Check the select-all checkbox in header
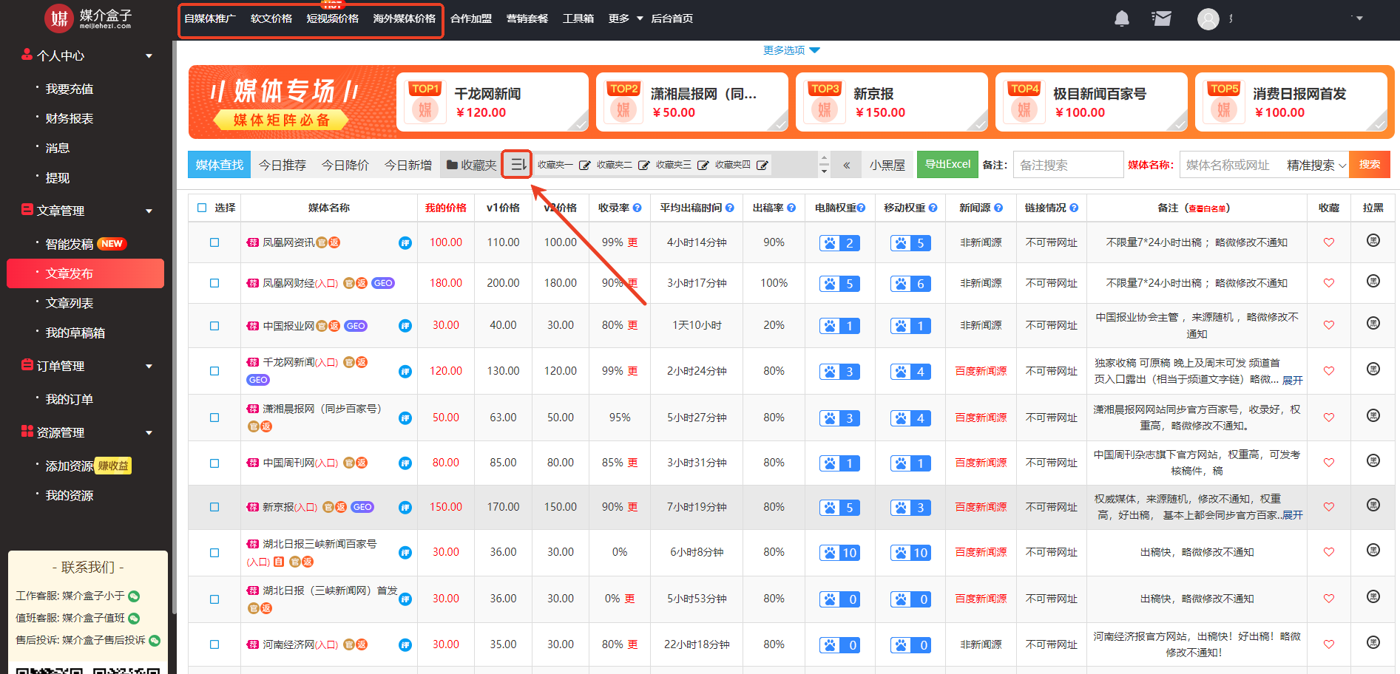1400x674 pixels. [x=203, y=208]
